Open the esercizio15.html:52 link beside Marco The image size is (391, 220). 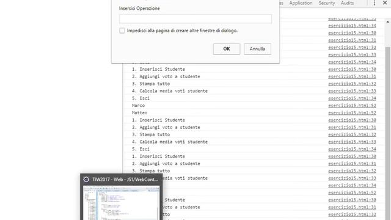point(352,106)
